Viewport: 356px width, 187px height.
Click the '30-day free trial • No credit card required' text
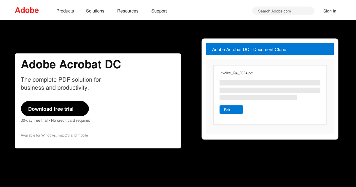pos(55,121)
